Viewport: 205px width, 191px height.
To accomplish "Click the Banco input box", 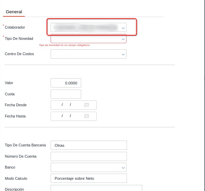I will [85, 168].
